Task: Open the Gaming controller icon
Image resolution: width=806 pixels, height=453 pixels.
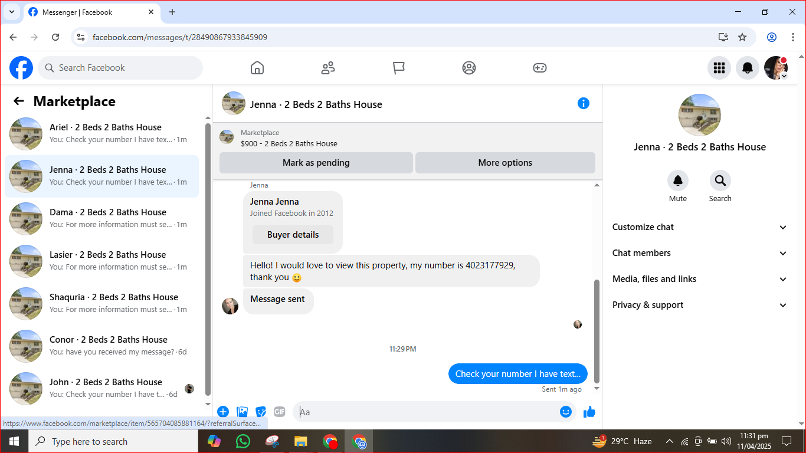Action: point(540,68)
